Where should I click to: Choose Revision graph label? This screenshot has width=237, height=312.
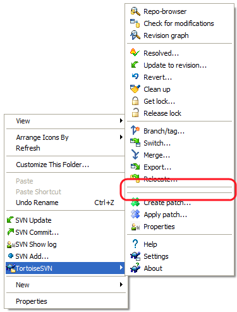166,35
